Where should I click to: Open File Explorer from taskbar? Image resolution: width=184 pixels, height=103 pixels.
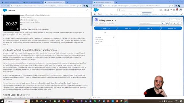(37, 101)
